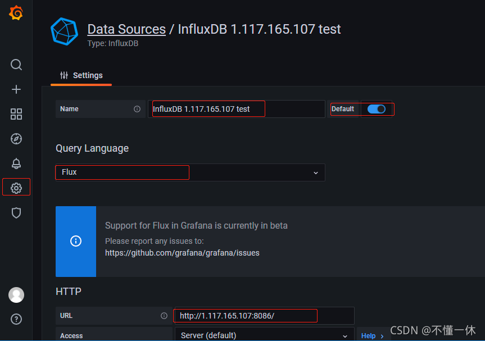485x341 pixels.
Task: Open the grafana issues GitHub link
Action: point(182,253)
